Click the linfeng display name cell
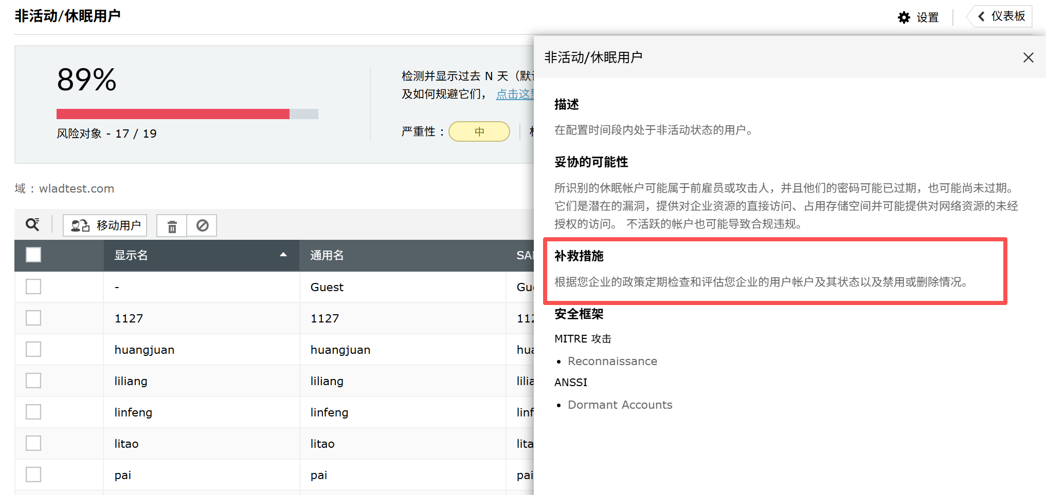 tap(133, 412)
